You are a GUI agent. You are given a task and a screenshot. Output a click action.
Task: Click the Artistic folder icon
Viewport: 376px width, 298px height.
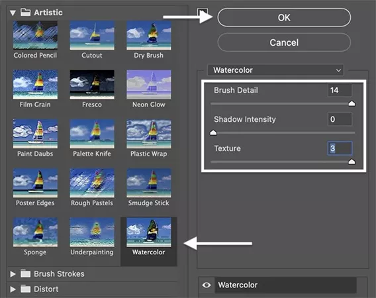click(x=25, y=12)
